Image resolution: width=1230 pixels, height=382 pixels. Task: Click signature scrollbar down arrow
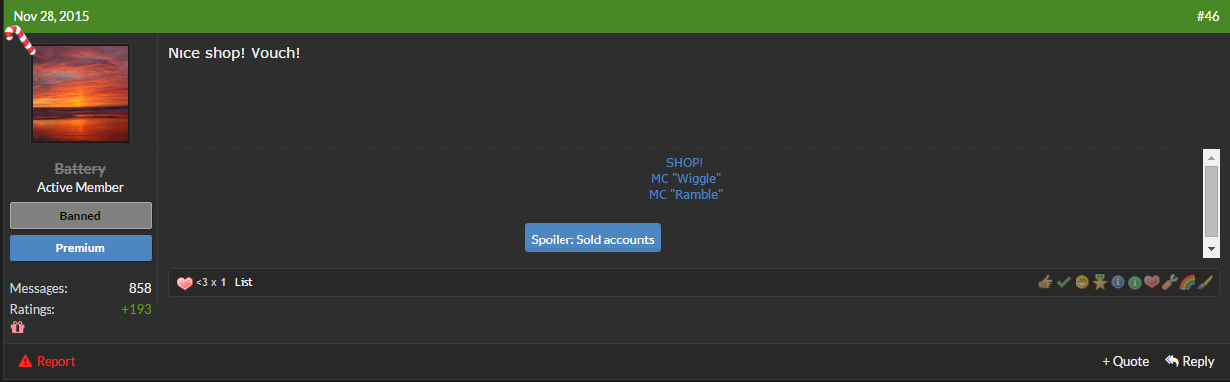point(1210,248)
